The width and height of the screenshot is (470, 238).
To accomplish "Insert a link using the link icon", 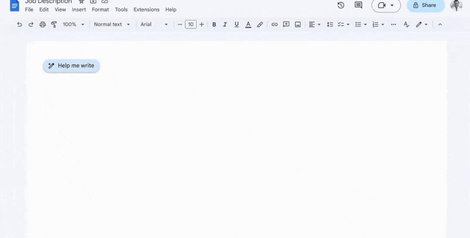I will coord(274,24).
